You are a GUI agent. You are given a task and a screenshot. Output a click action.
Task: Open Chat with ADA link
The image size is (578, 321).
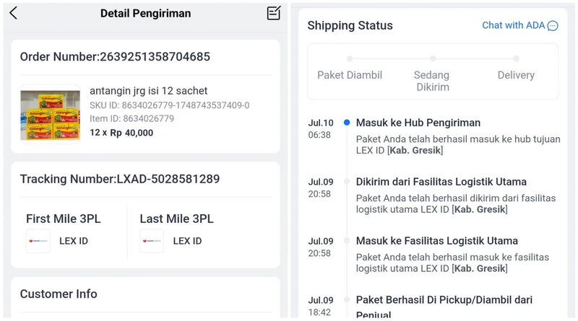pyautogui.click(x=519, y=25)
